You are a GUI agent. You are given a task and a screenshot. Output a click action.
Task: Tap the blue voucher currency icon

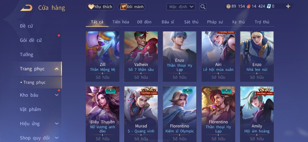coord(269,6)
